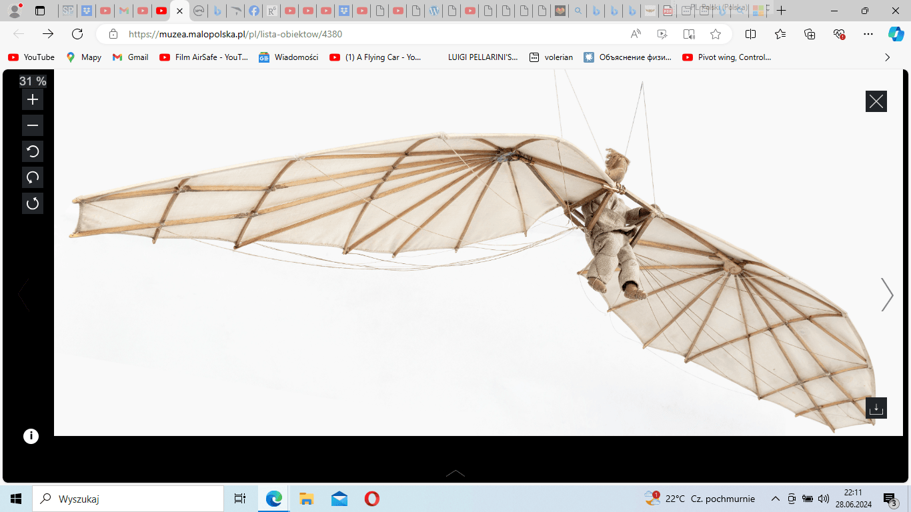Expand the bottom panel with the up chevron
This screenshot has width=911, height=512.
[455, 473]
